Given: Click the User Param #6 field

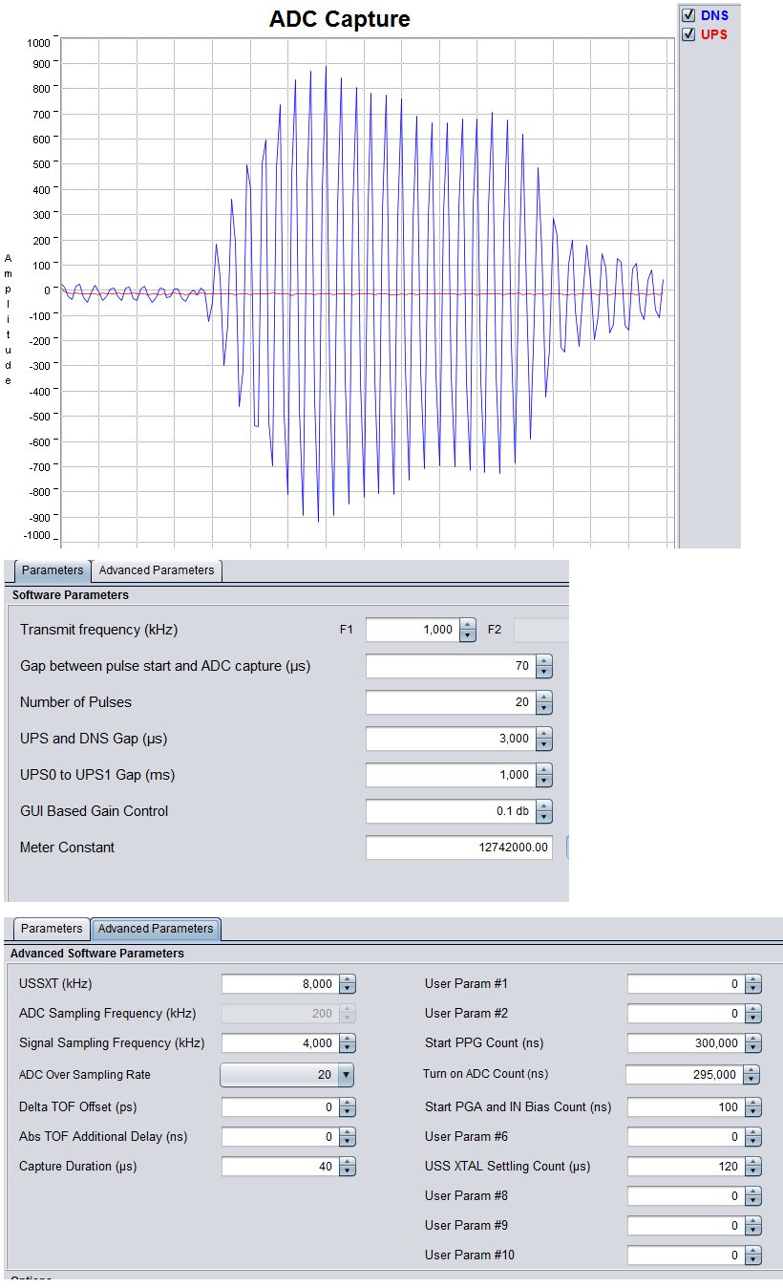Looking at the screenshot, I should [686, 1137].
